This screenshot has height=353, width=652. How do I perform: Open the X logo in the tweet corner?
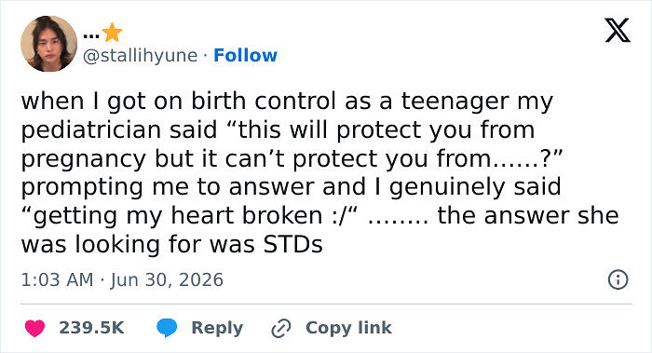click(618, 31)
